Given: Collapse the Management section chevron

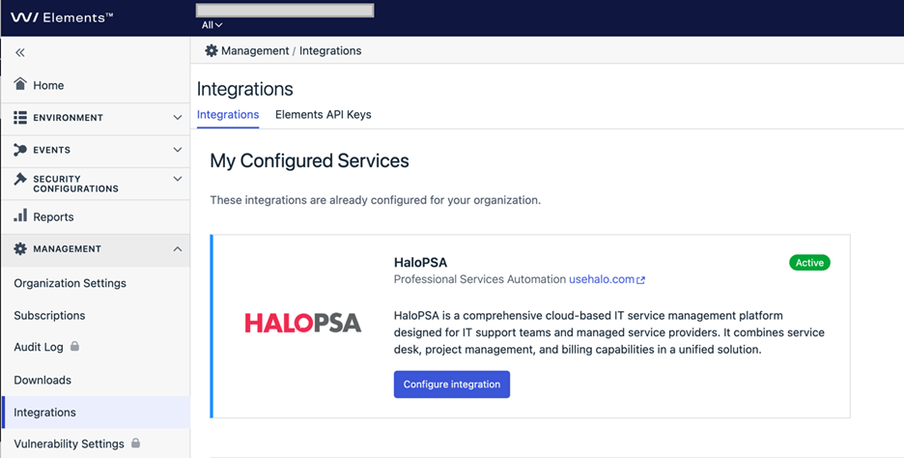Looking at the screenshot, I should point(178,249).
